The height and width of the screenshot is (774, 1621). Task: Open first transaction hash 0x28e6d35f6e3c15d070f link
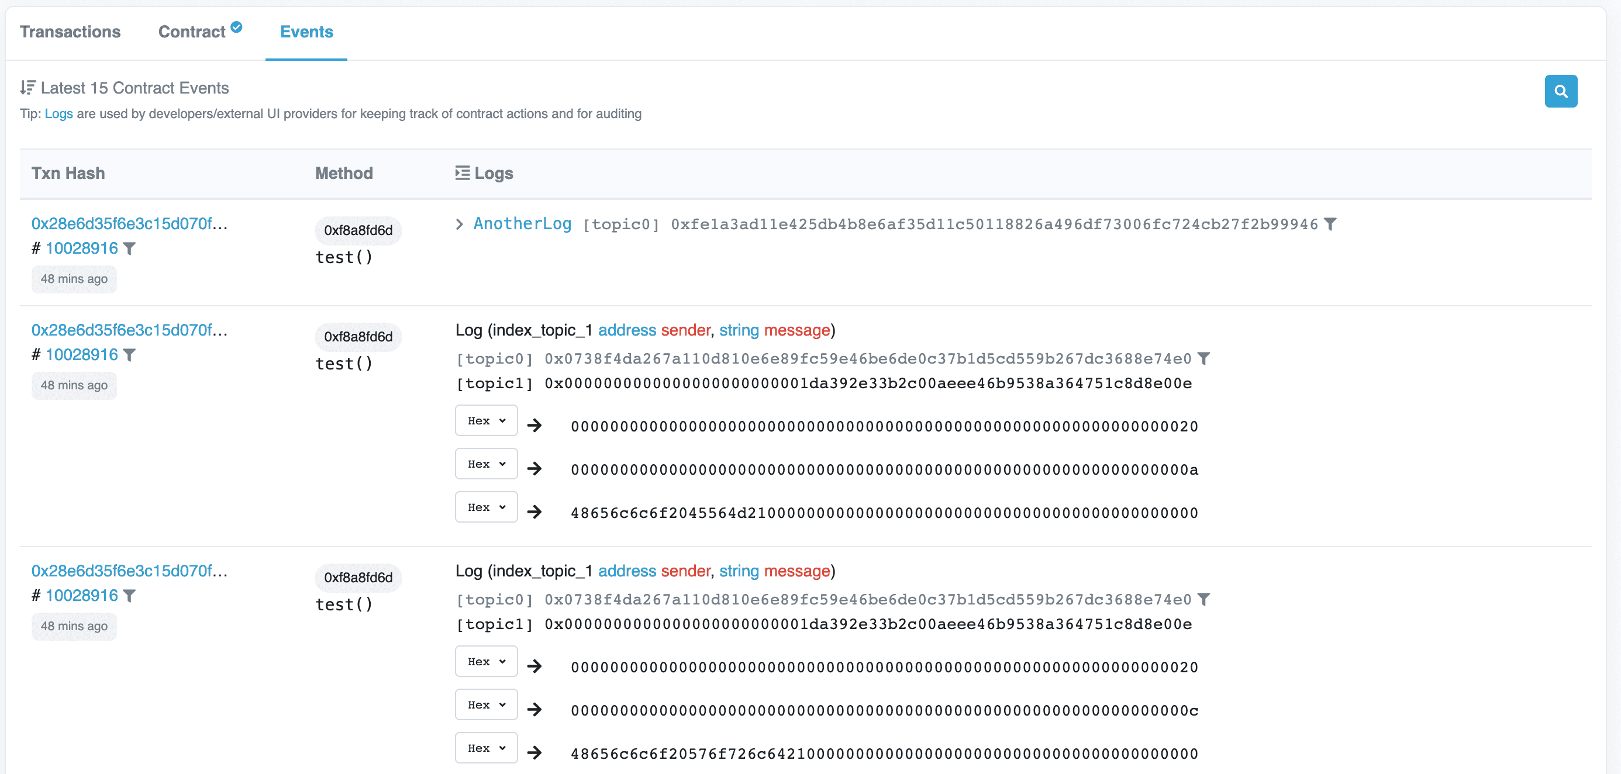pos(129,223)
